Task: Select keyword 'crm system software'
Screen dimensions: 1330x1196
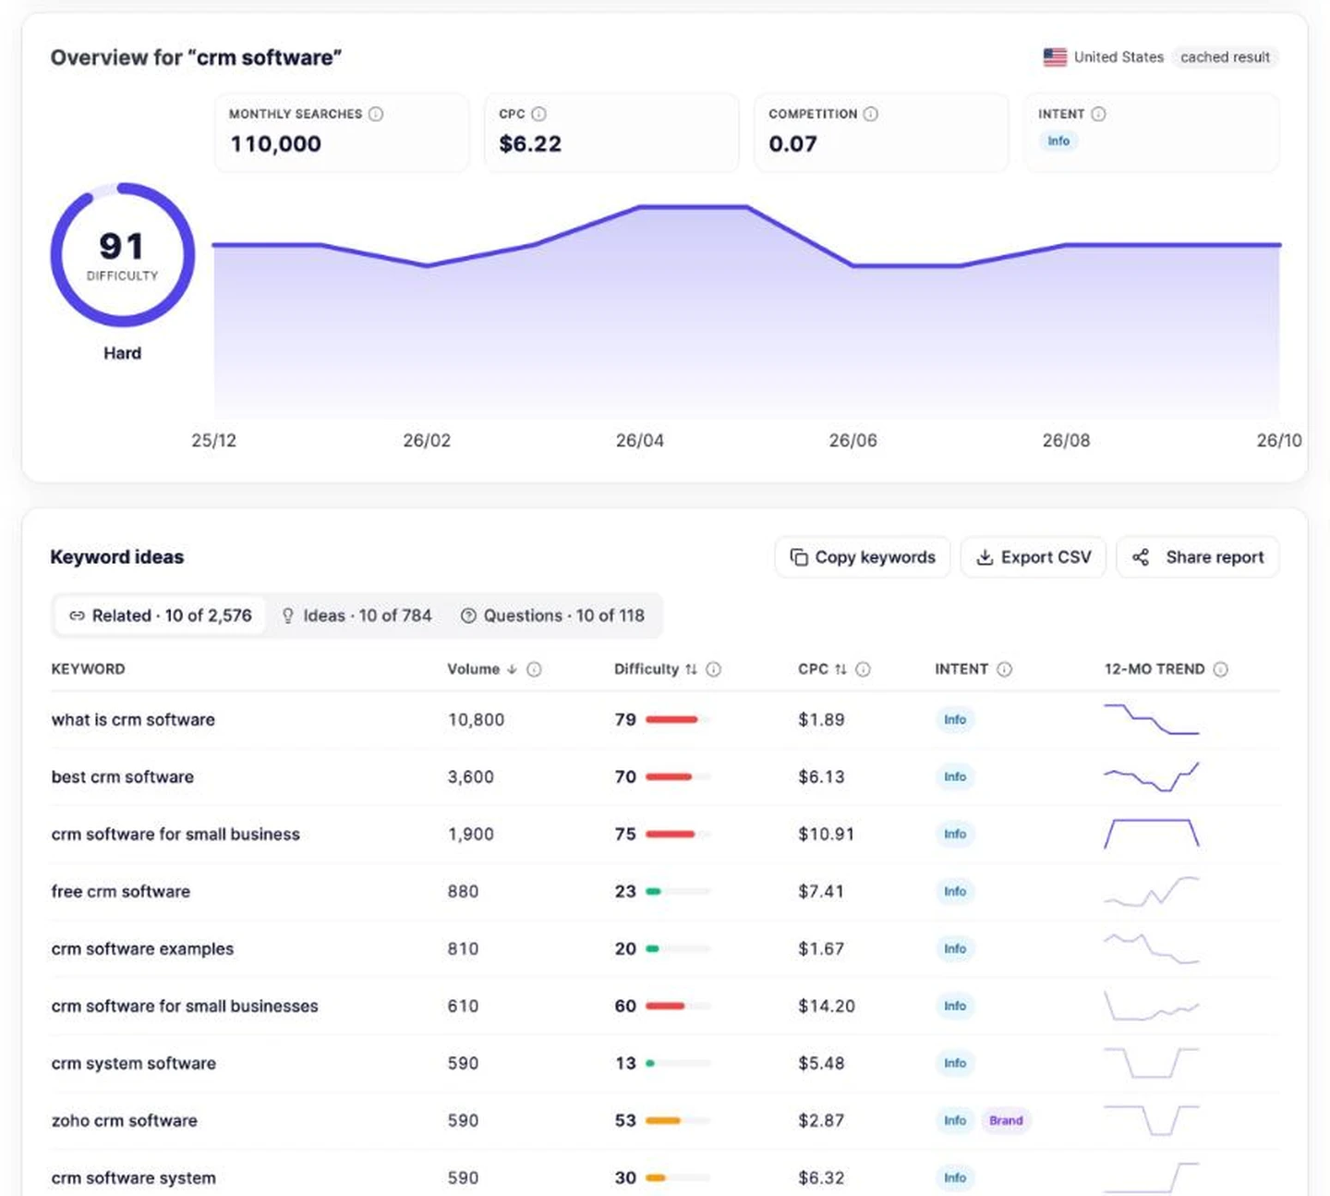Action: (x=134, y=1064)
